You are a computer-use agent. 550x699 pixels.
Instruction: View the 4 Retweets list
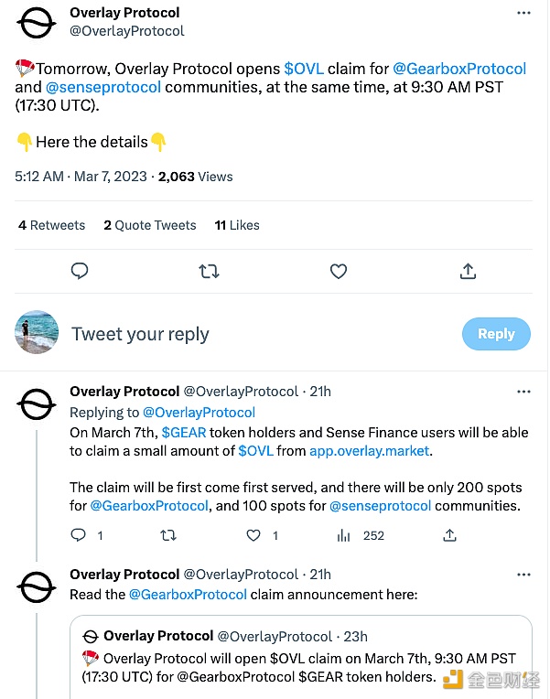pyautogui.click(x=52, y=225)
